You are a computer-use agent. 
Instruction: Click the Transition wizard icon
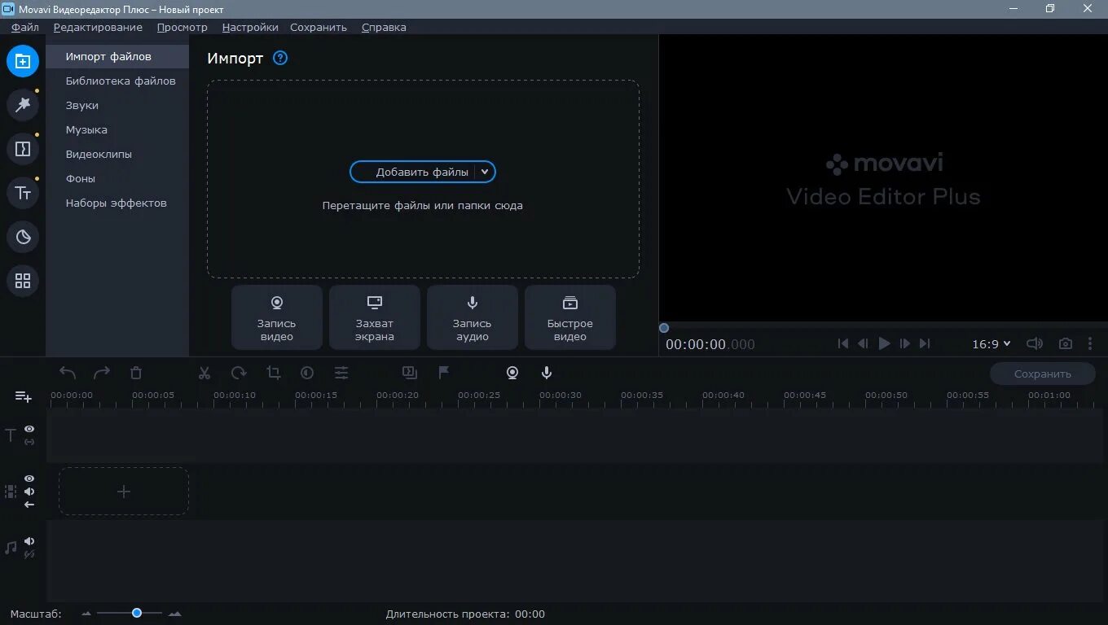click(x=410, y=373)
